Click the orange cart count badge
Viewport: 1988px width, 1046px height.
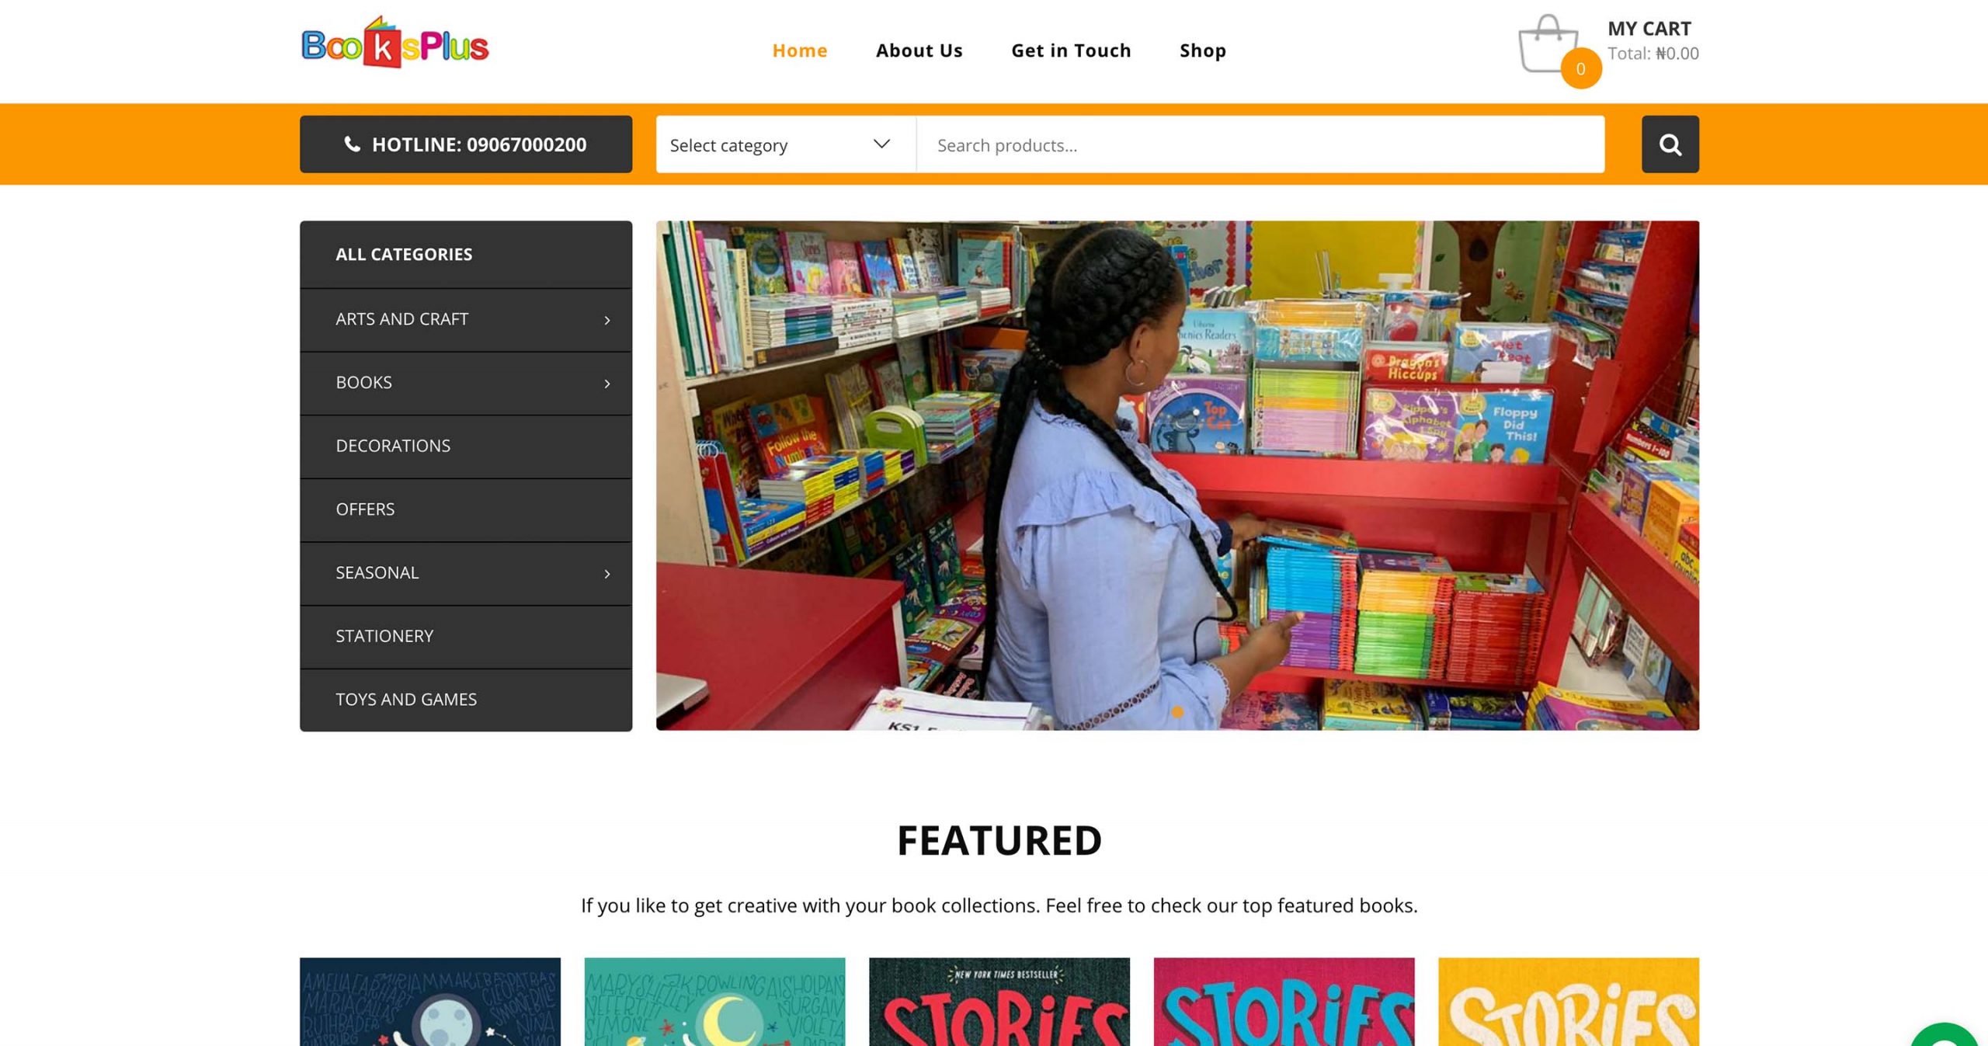click(x=1580, y=69)
